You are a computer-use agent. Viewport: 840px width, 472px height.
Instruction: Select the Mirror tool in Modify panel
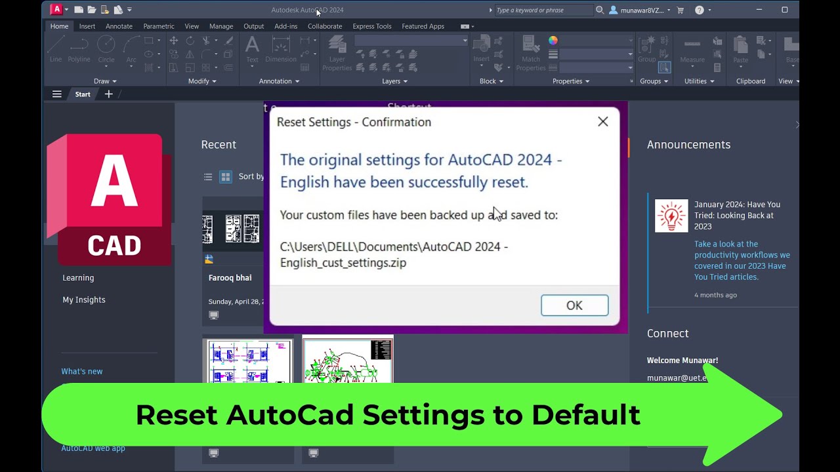point(190,54)
